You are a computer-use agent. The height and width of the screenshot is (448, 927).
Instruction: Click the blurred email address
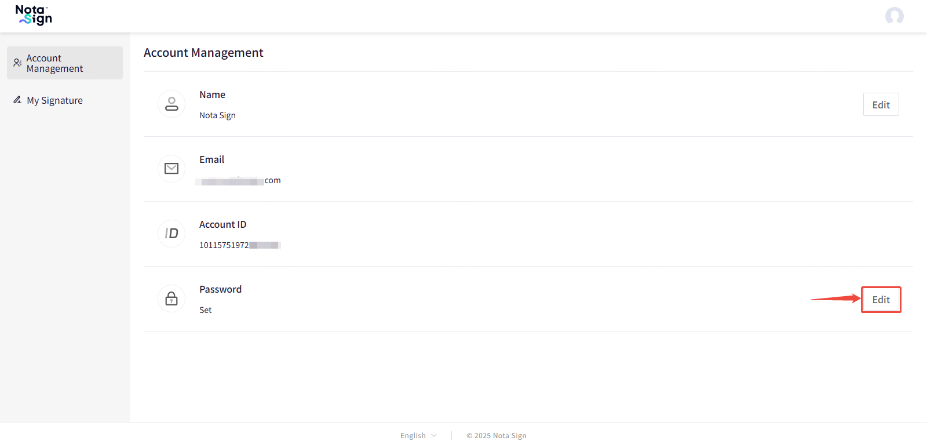[239, 181]
